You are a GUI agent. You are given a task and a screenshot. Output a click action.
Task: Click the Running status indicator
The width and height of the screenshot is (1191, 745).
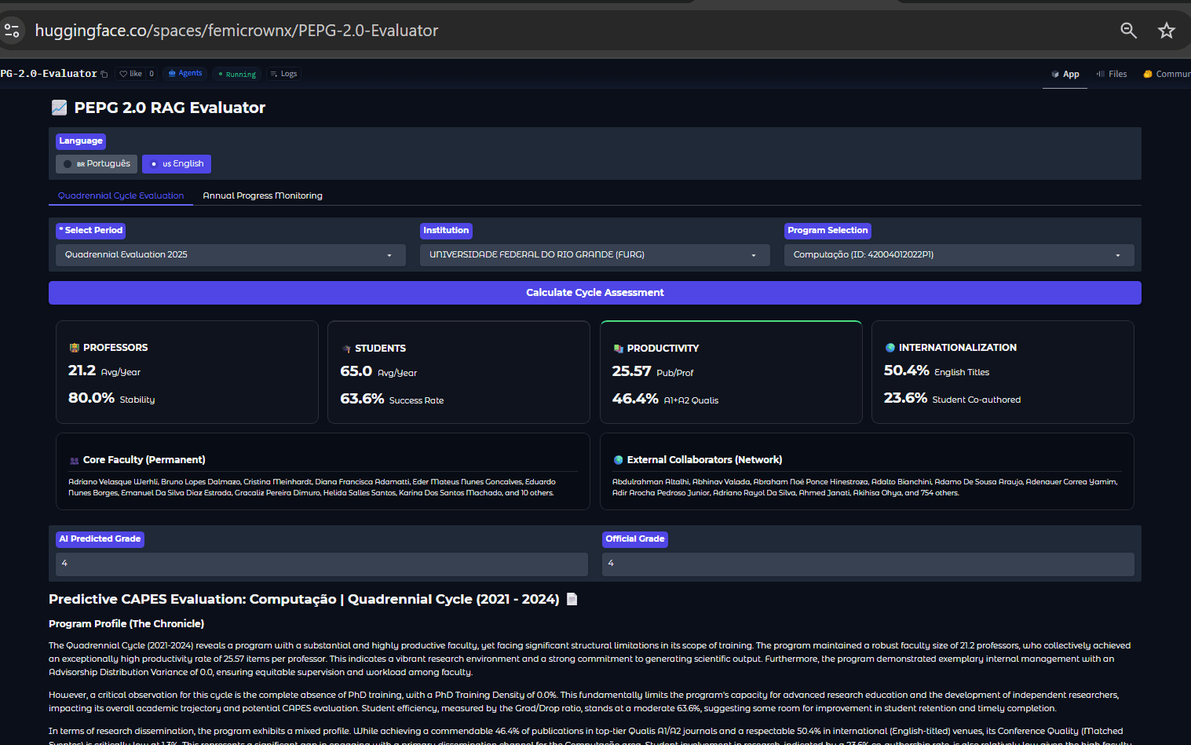236,73
